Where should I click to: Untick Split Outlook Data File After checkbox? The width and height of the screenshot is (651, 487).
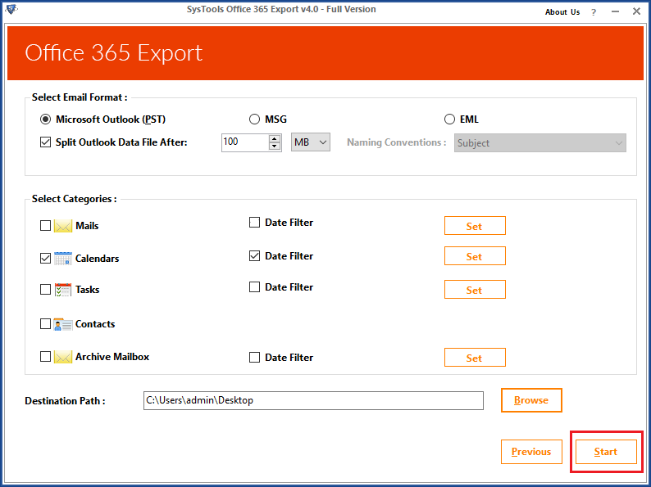[x=45, y=142]
